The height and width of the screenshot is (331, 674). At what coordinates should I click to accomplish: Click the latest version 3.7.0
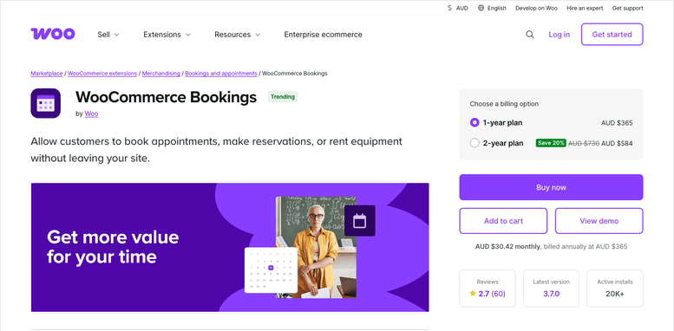(551, 294)
